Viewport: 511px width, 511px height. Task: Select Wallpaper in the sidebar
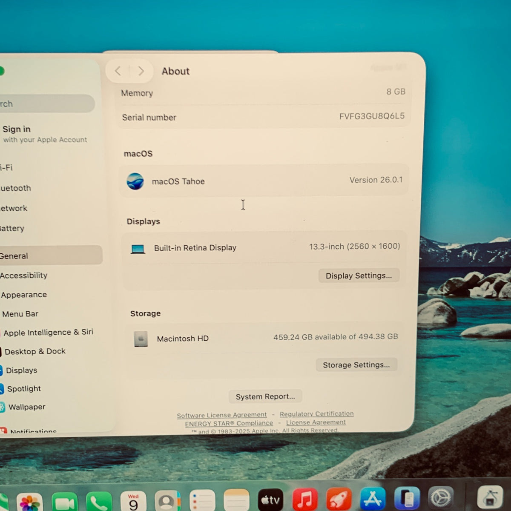click(26, 407)
